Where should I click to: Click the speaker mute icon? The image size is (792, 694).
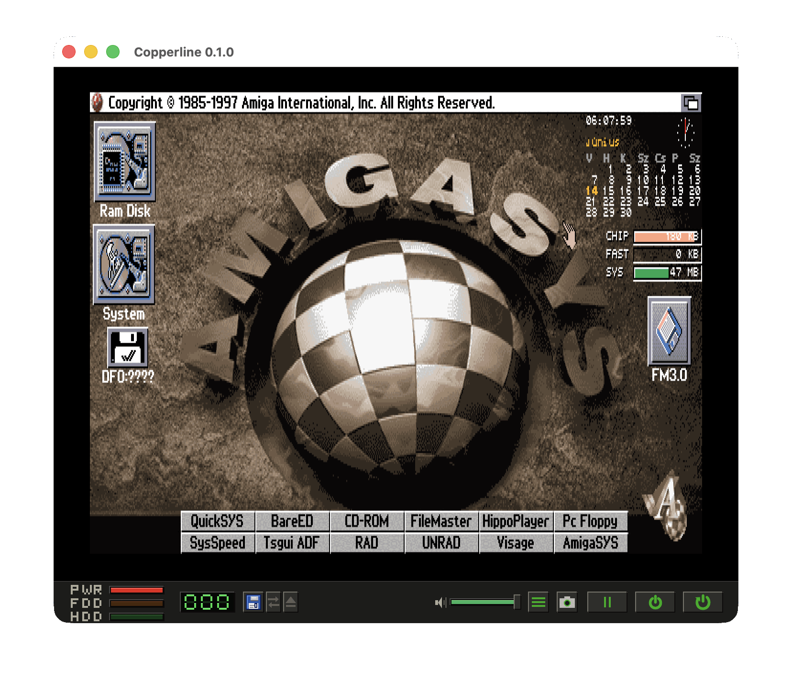(x=440, y=602)
